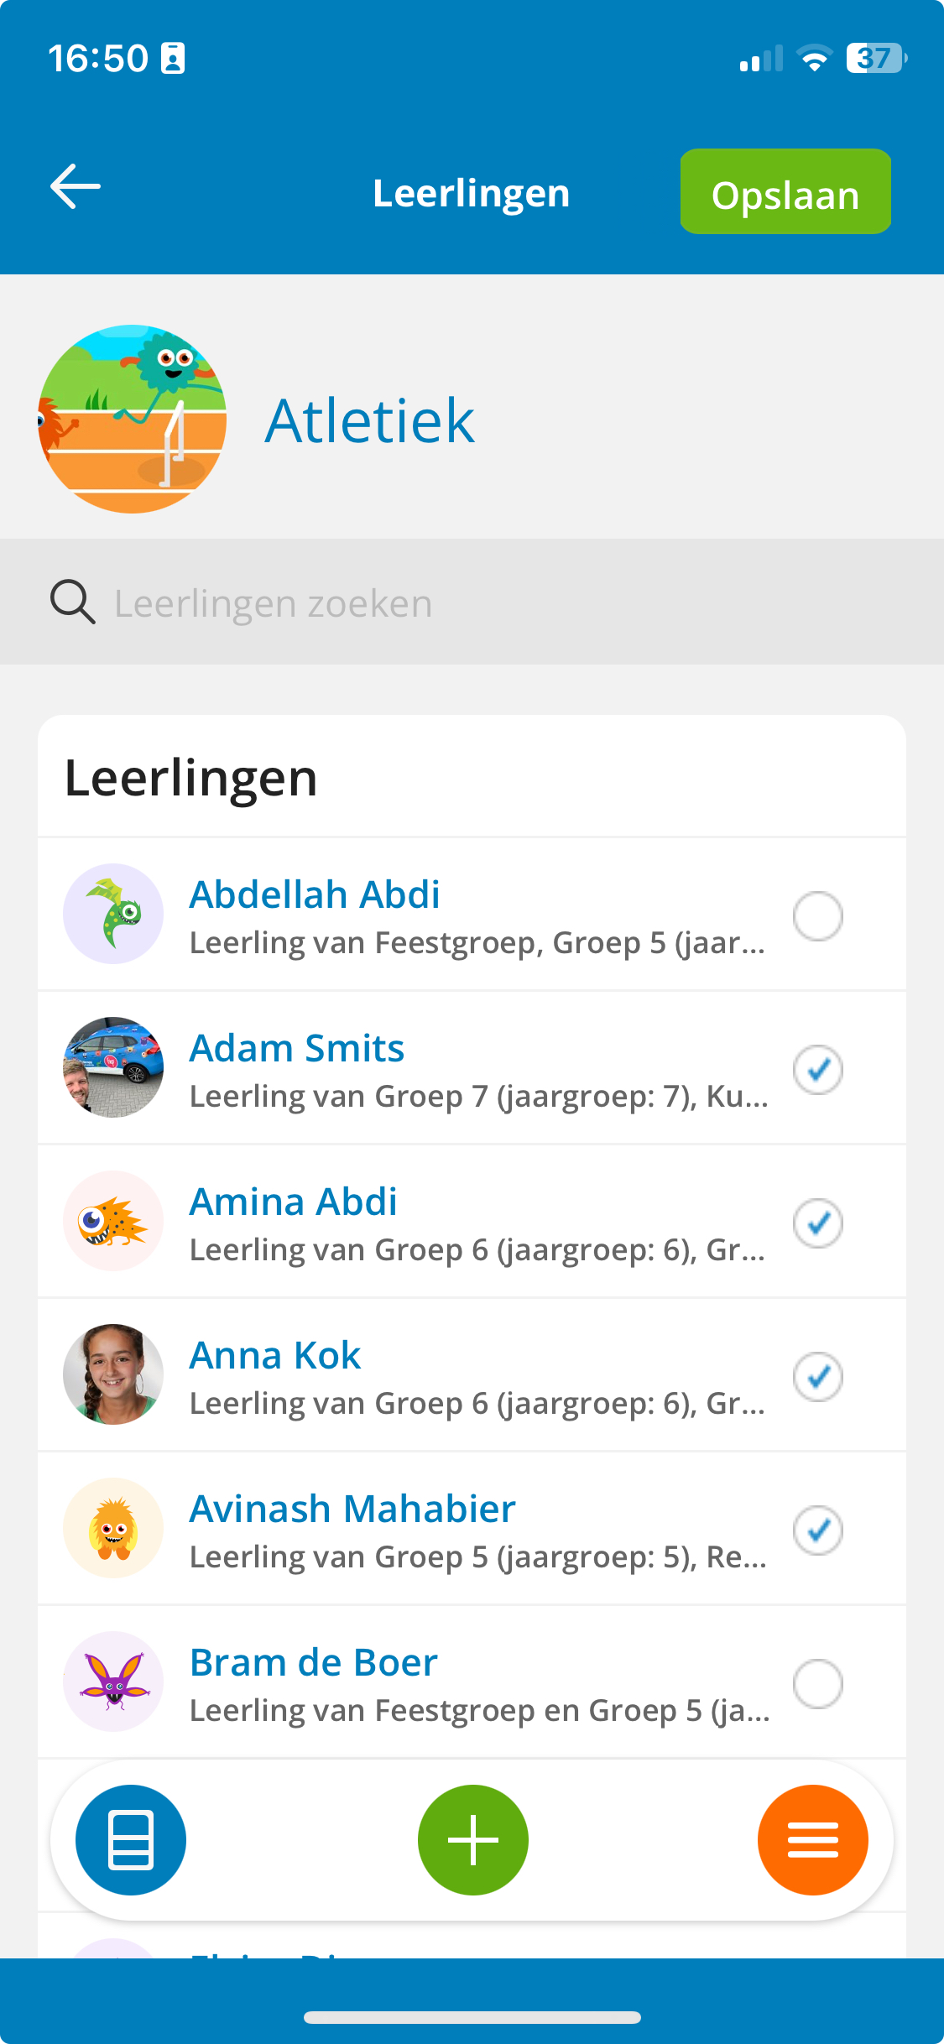Tap Bram de Boer's purple monster avatar

point(113,1682)
